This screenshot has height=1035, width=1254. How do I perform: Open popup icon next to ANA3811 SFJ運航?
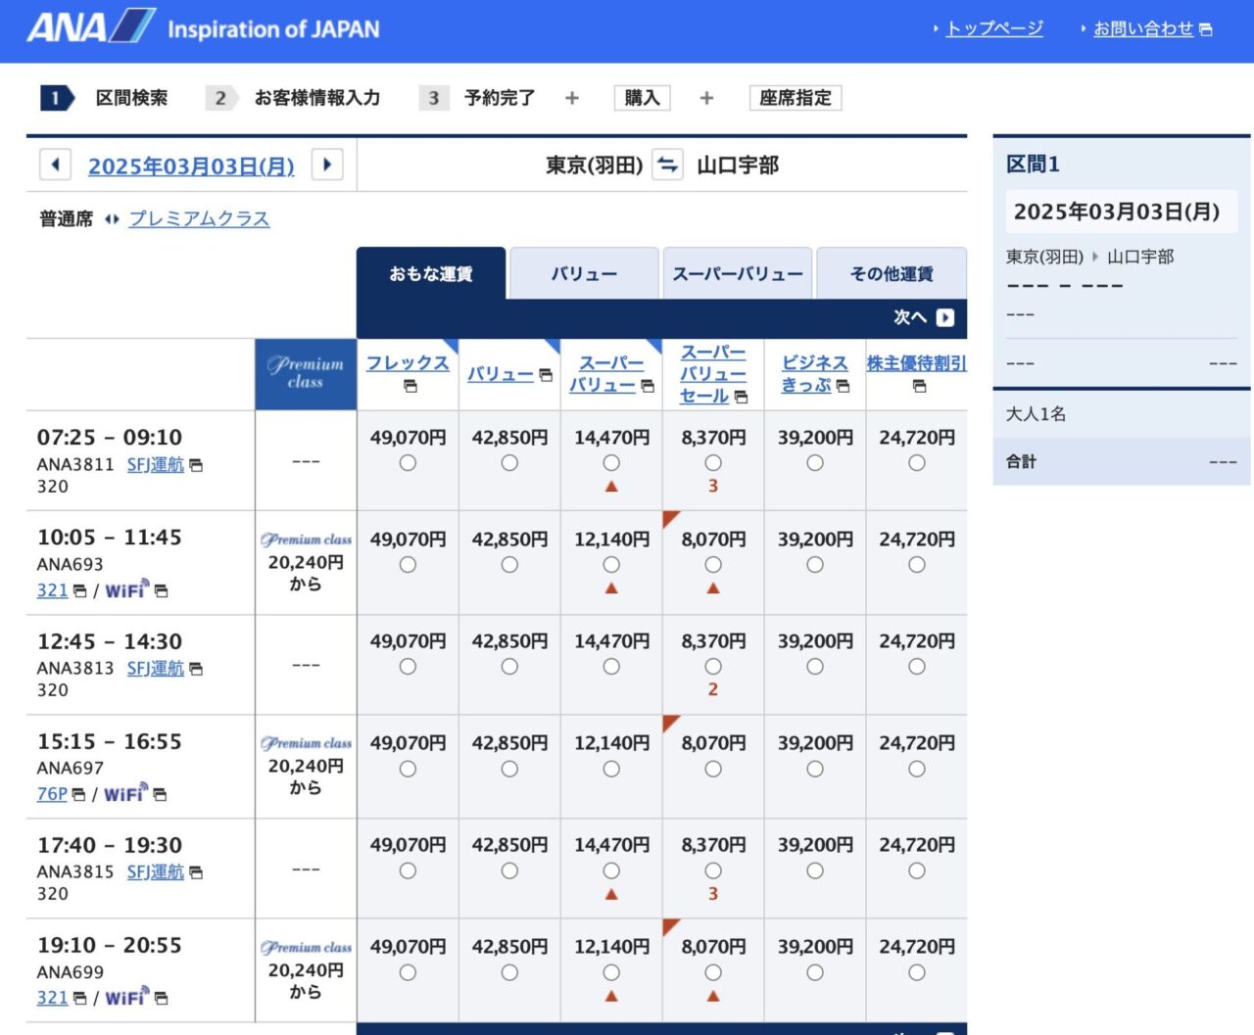[196, 465]
